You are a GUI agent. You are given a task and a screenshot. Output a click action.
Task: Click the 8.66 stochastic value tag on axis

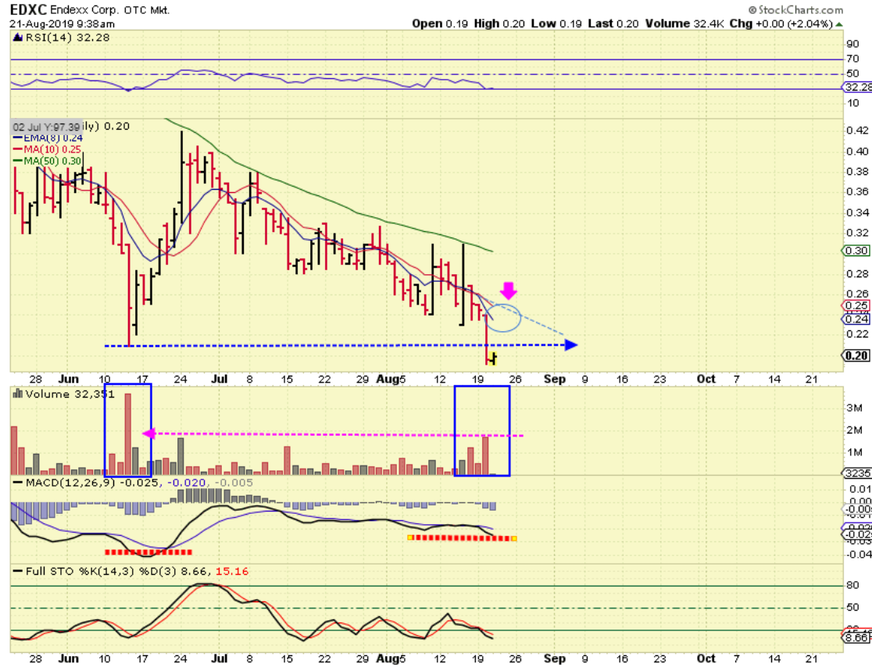click(857, 638)
